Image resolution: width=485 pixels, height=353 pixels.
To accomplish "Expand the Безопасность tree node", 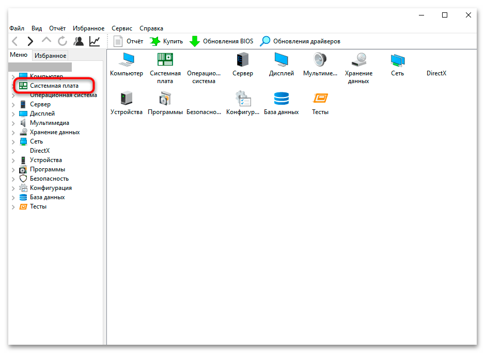I will [x=13, y=179].
